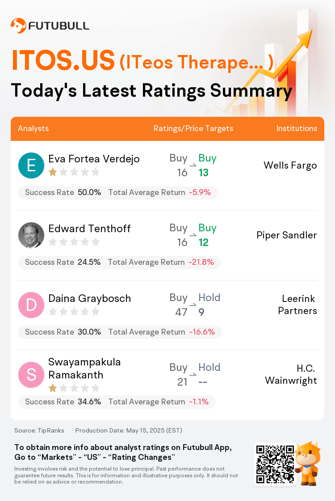Viewport: 335px width, 501px height.
Task: Click the ITOS.US ticker title
Action: (63, 60)
